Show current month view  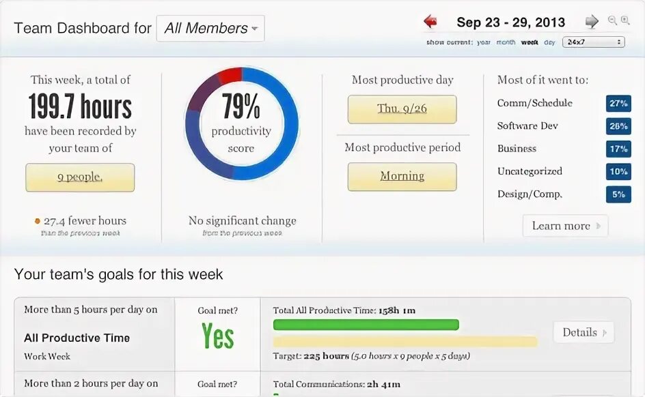pos(506,42)
